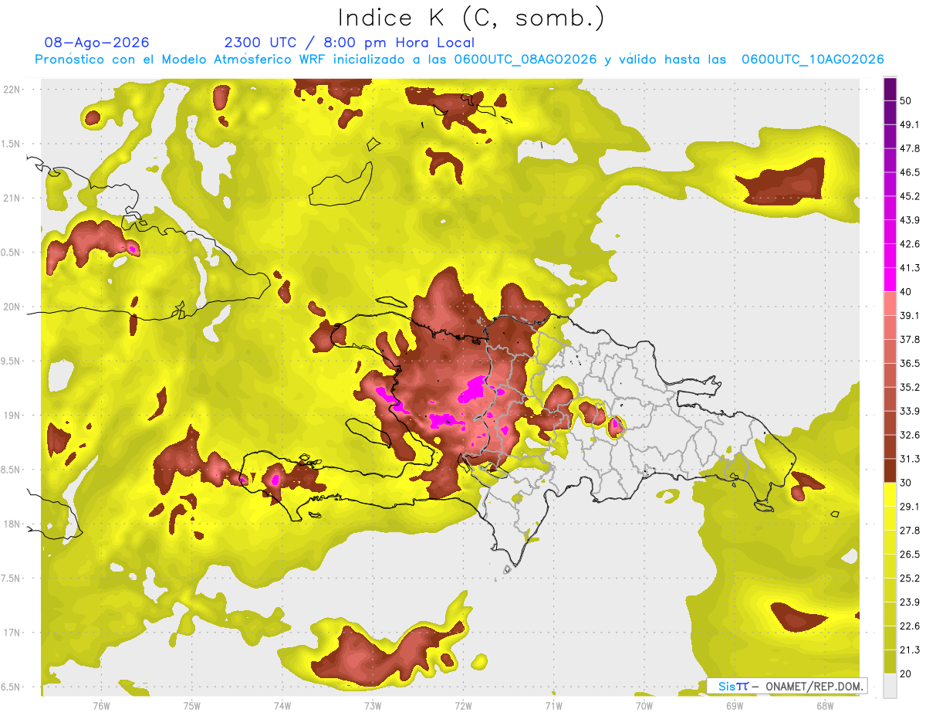926x716 pixels.
Task: Click the legend value '45.2'
Action: [910, 196]
